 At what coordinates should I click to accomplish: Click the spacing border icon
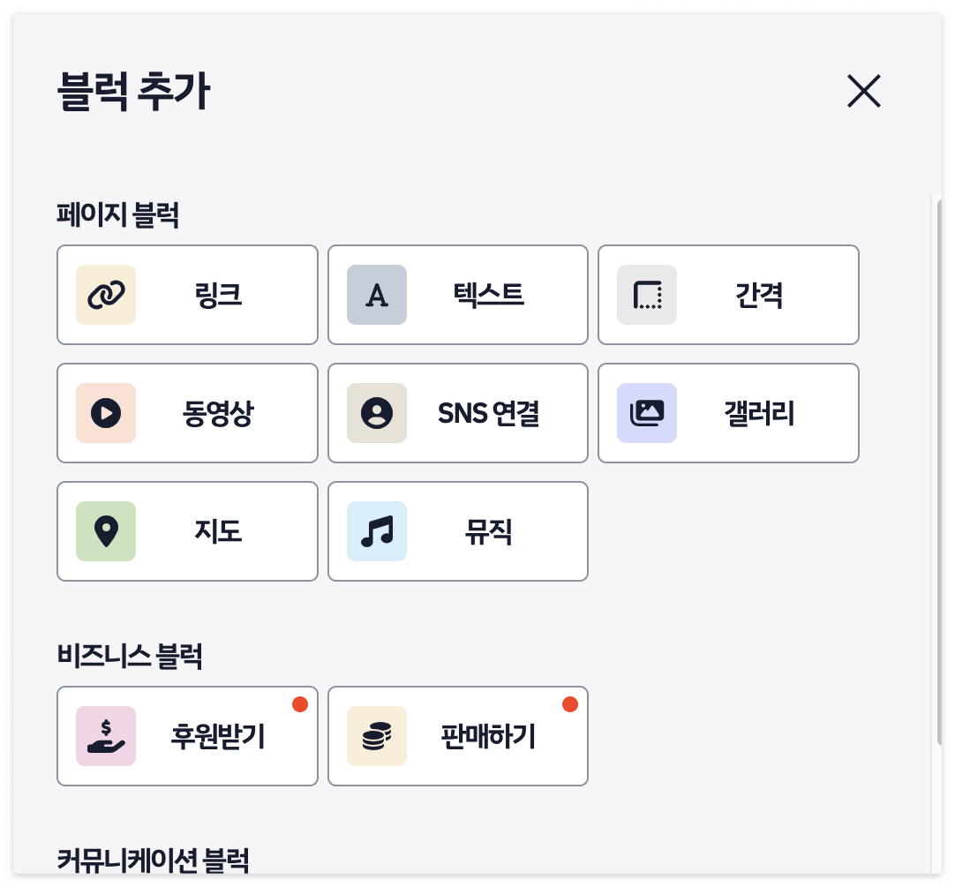click(647, 295)
